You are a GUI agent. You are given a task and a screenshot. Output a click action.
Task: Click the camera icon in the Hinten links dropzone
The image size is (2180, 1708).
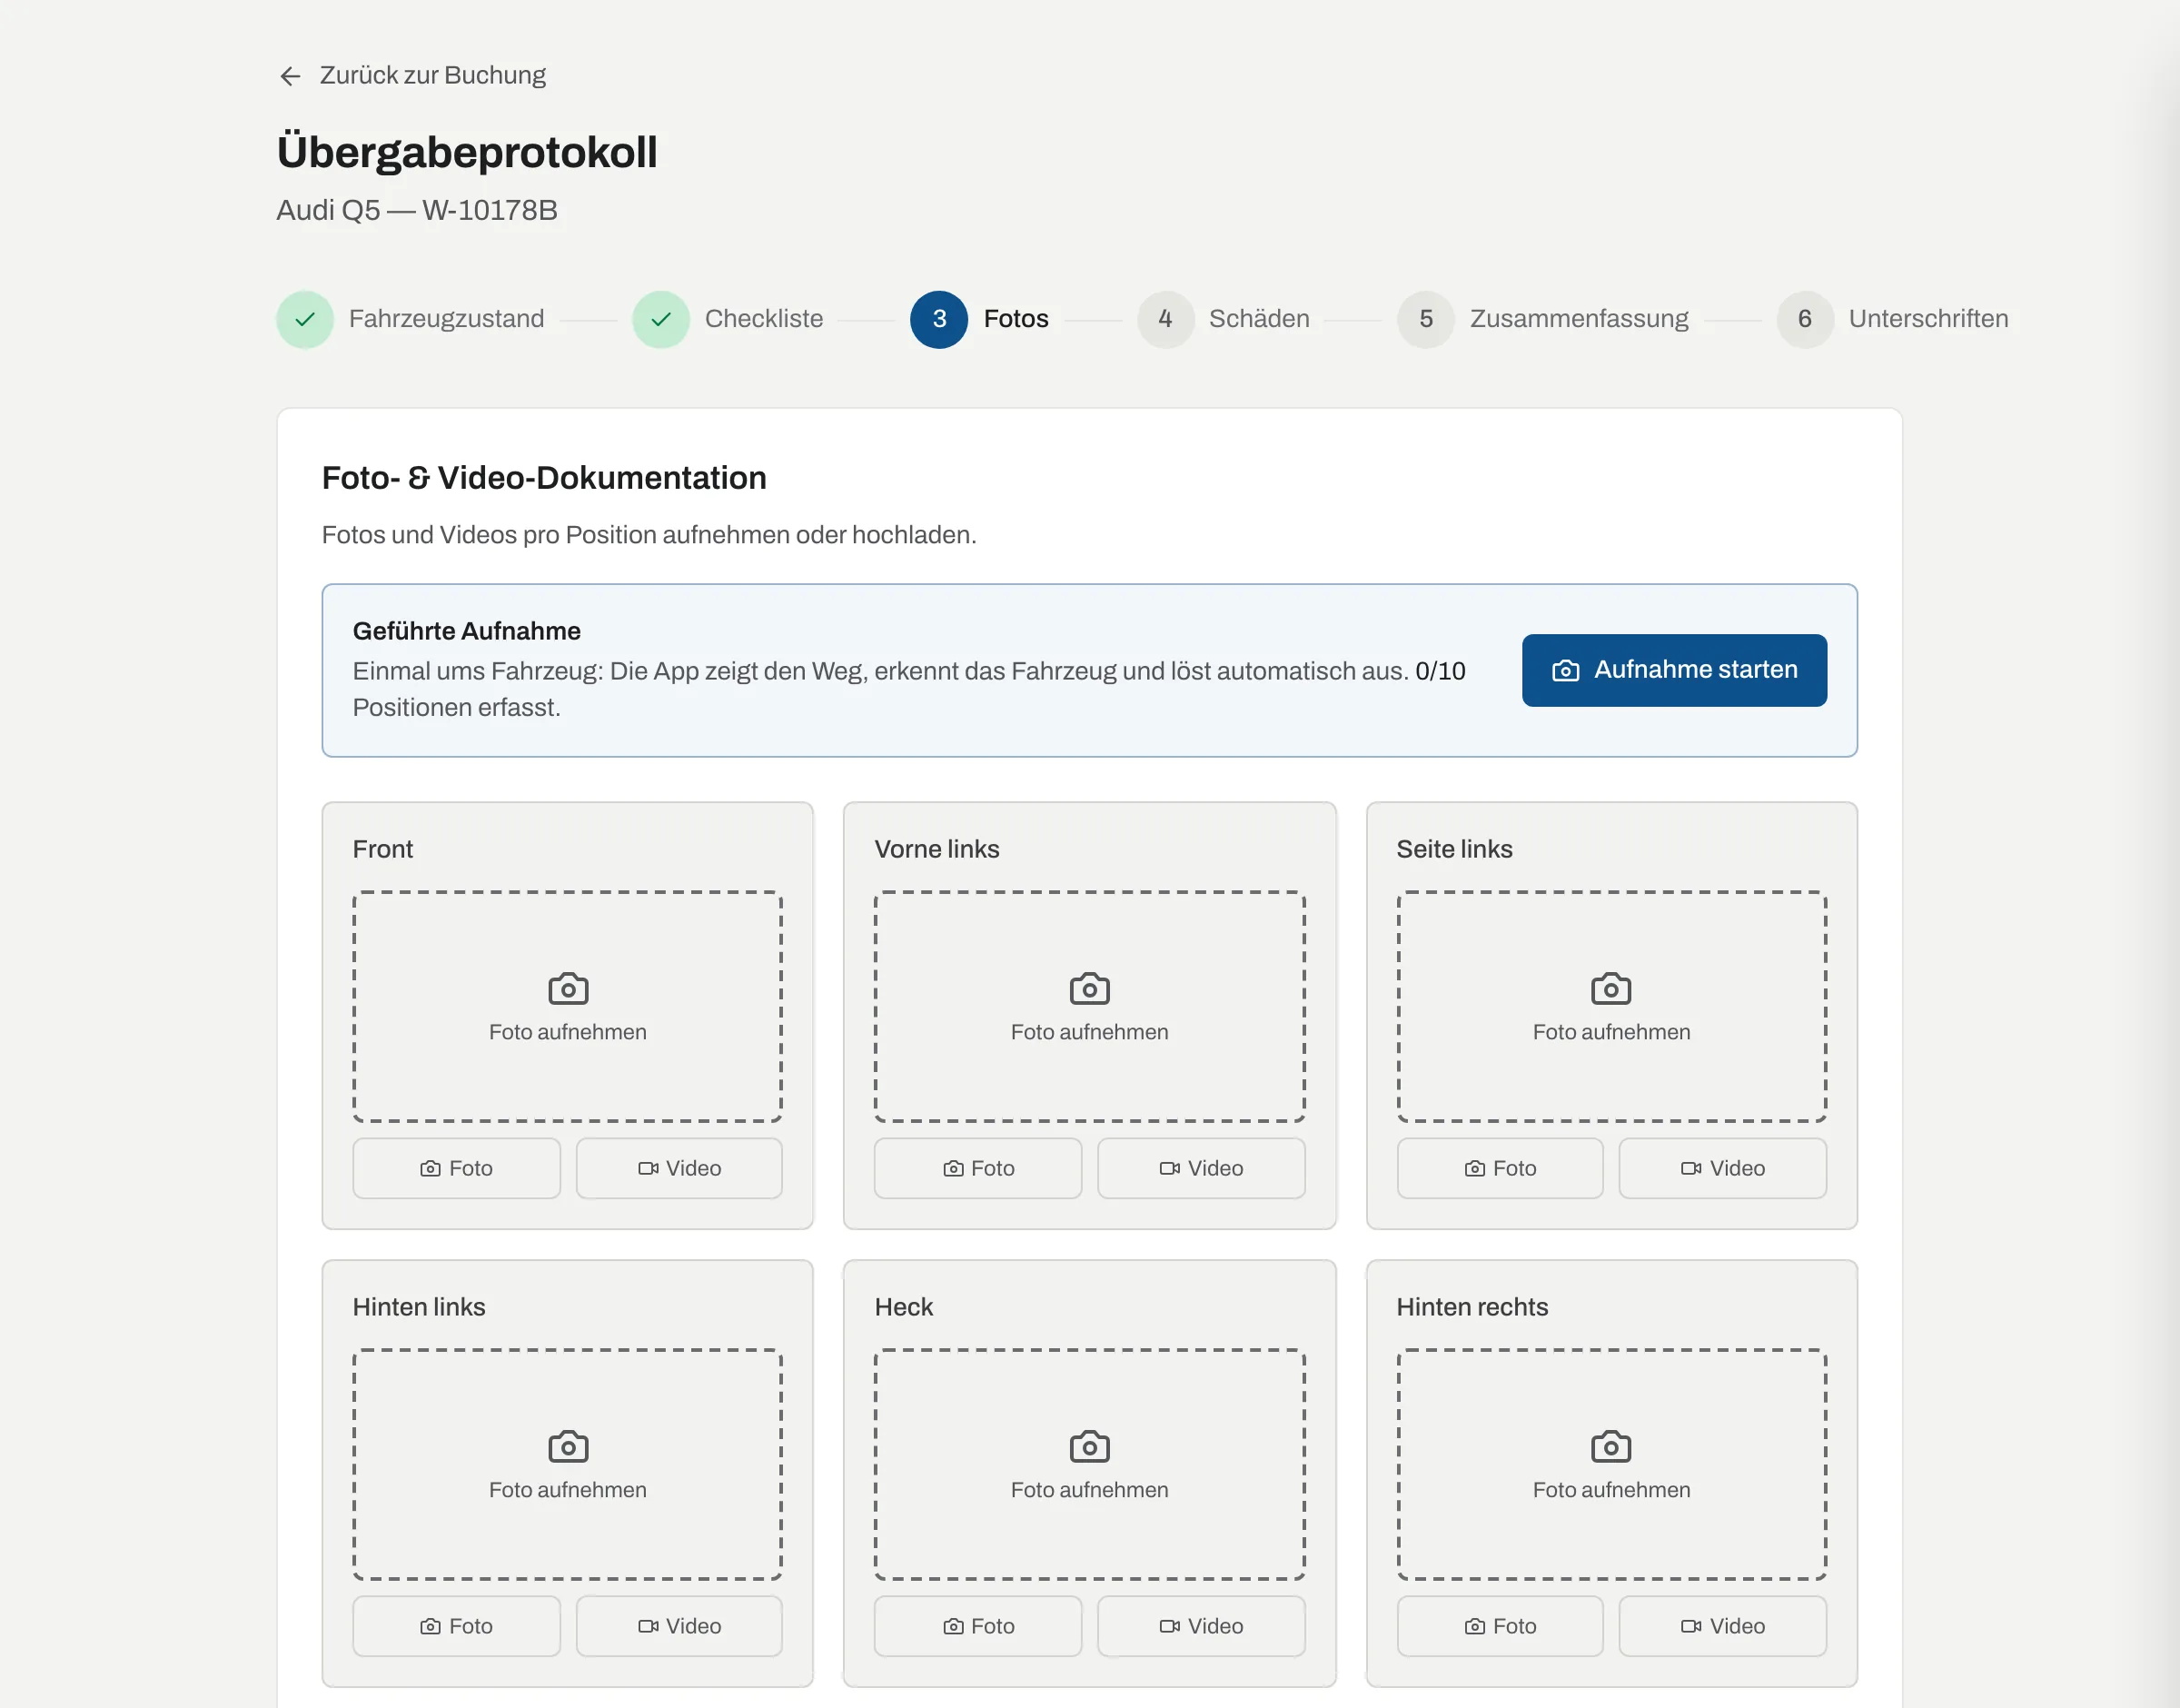pyautogui.click(x=568, y=1447)
